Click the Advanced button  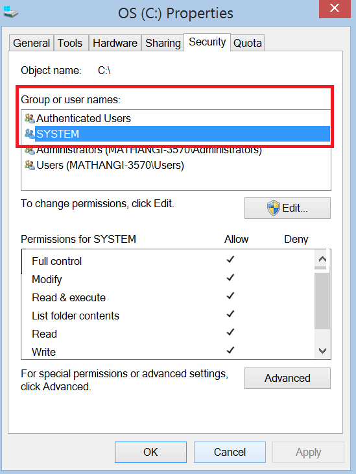tap(287, 378)
